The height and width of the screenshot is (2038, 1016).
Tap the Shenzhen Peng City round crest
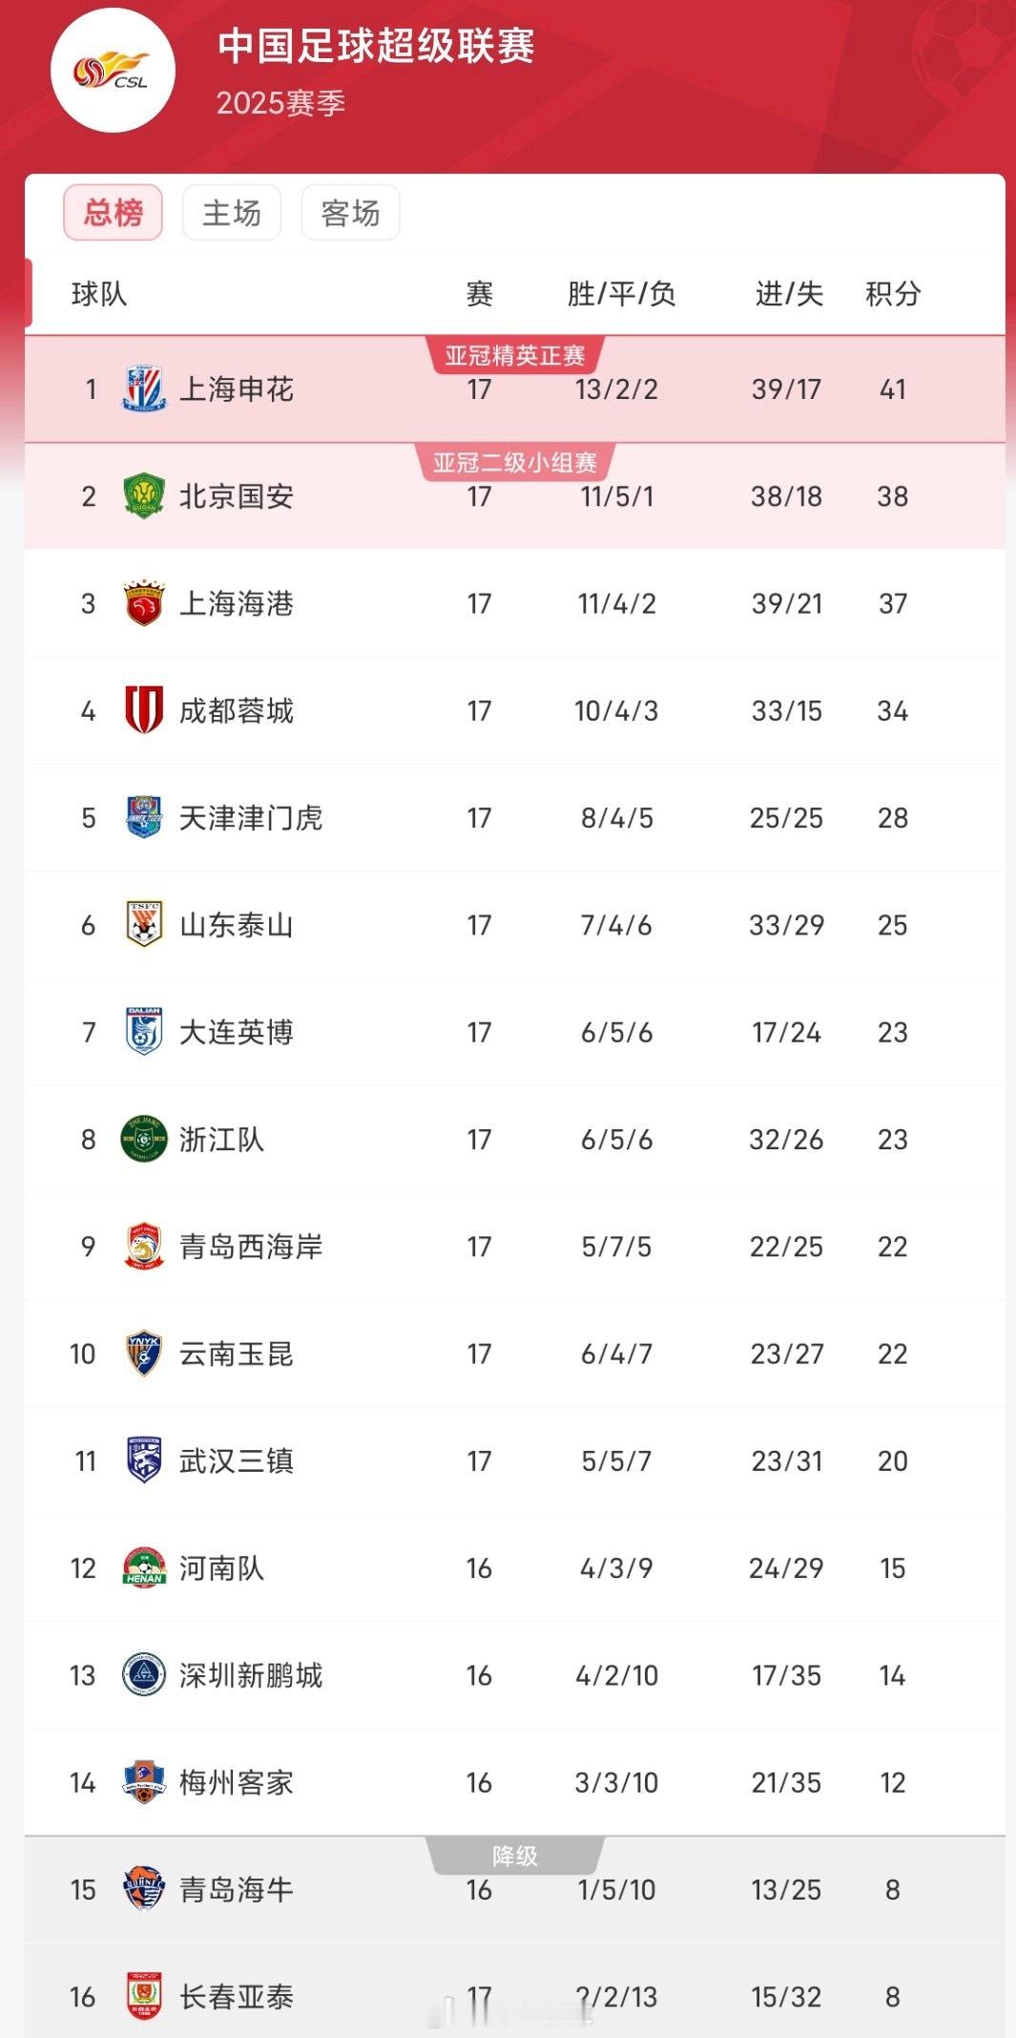click(144, 1674)
